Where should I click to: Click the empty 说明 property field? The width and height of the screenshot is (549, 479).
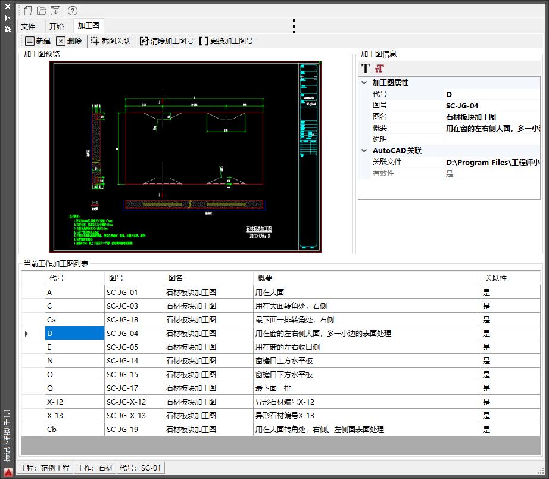tap(492, 139)
